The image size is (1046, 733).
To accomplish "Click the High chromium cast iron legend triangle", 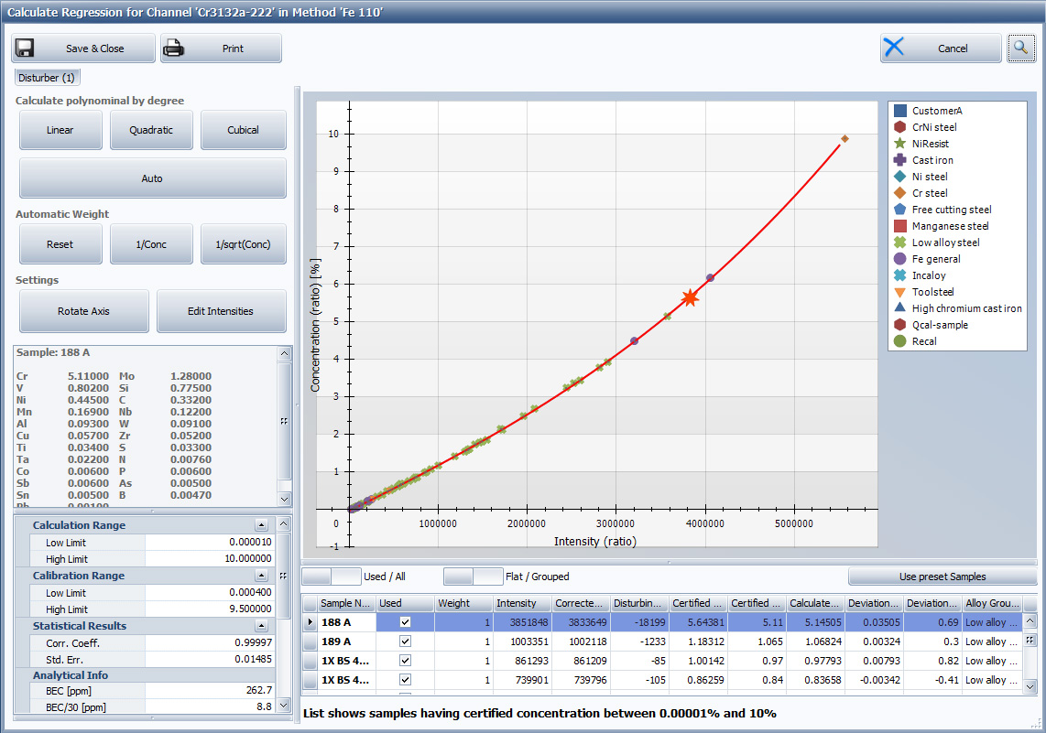I will pyautogui.click(x=902, y=308).
